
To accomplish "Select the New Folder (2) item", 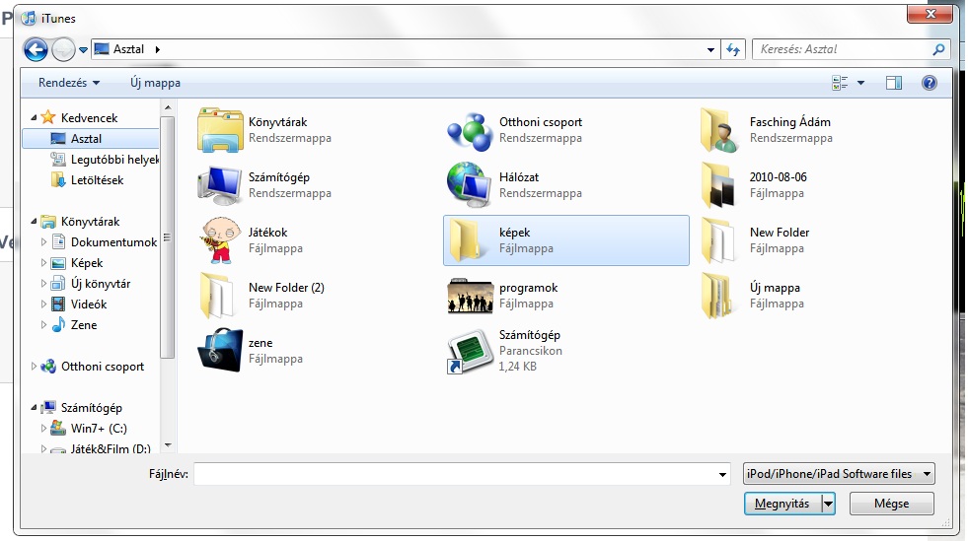I will [x=261, y=296].
